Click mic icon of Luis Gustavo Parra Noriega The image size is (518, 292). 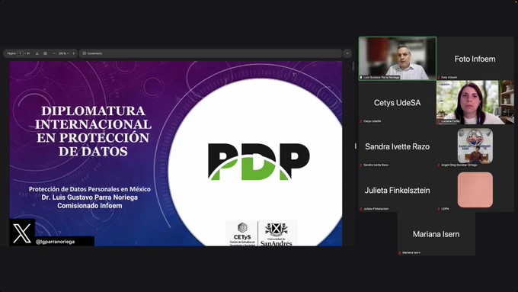[361, 77]
